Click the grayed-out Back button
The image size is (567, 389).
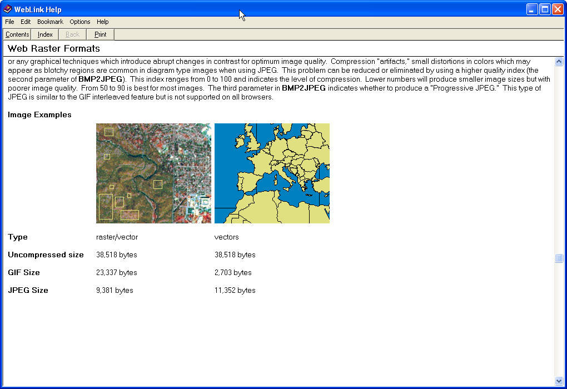(x=72, y=34)
